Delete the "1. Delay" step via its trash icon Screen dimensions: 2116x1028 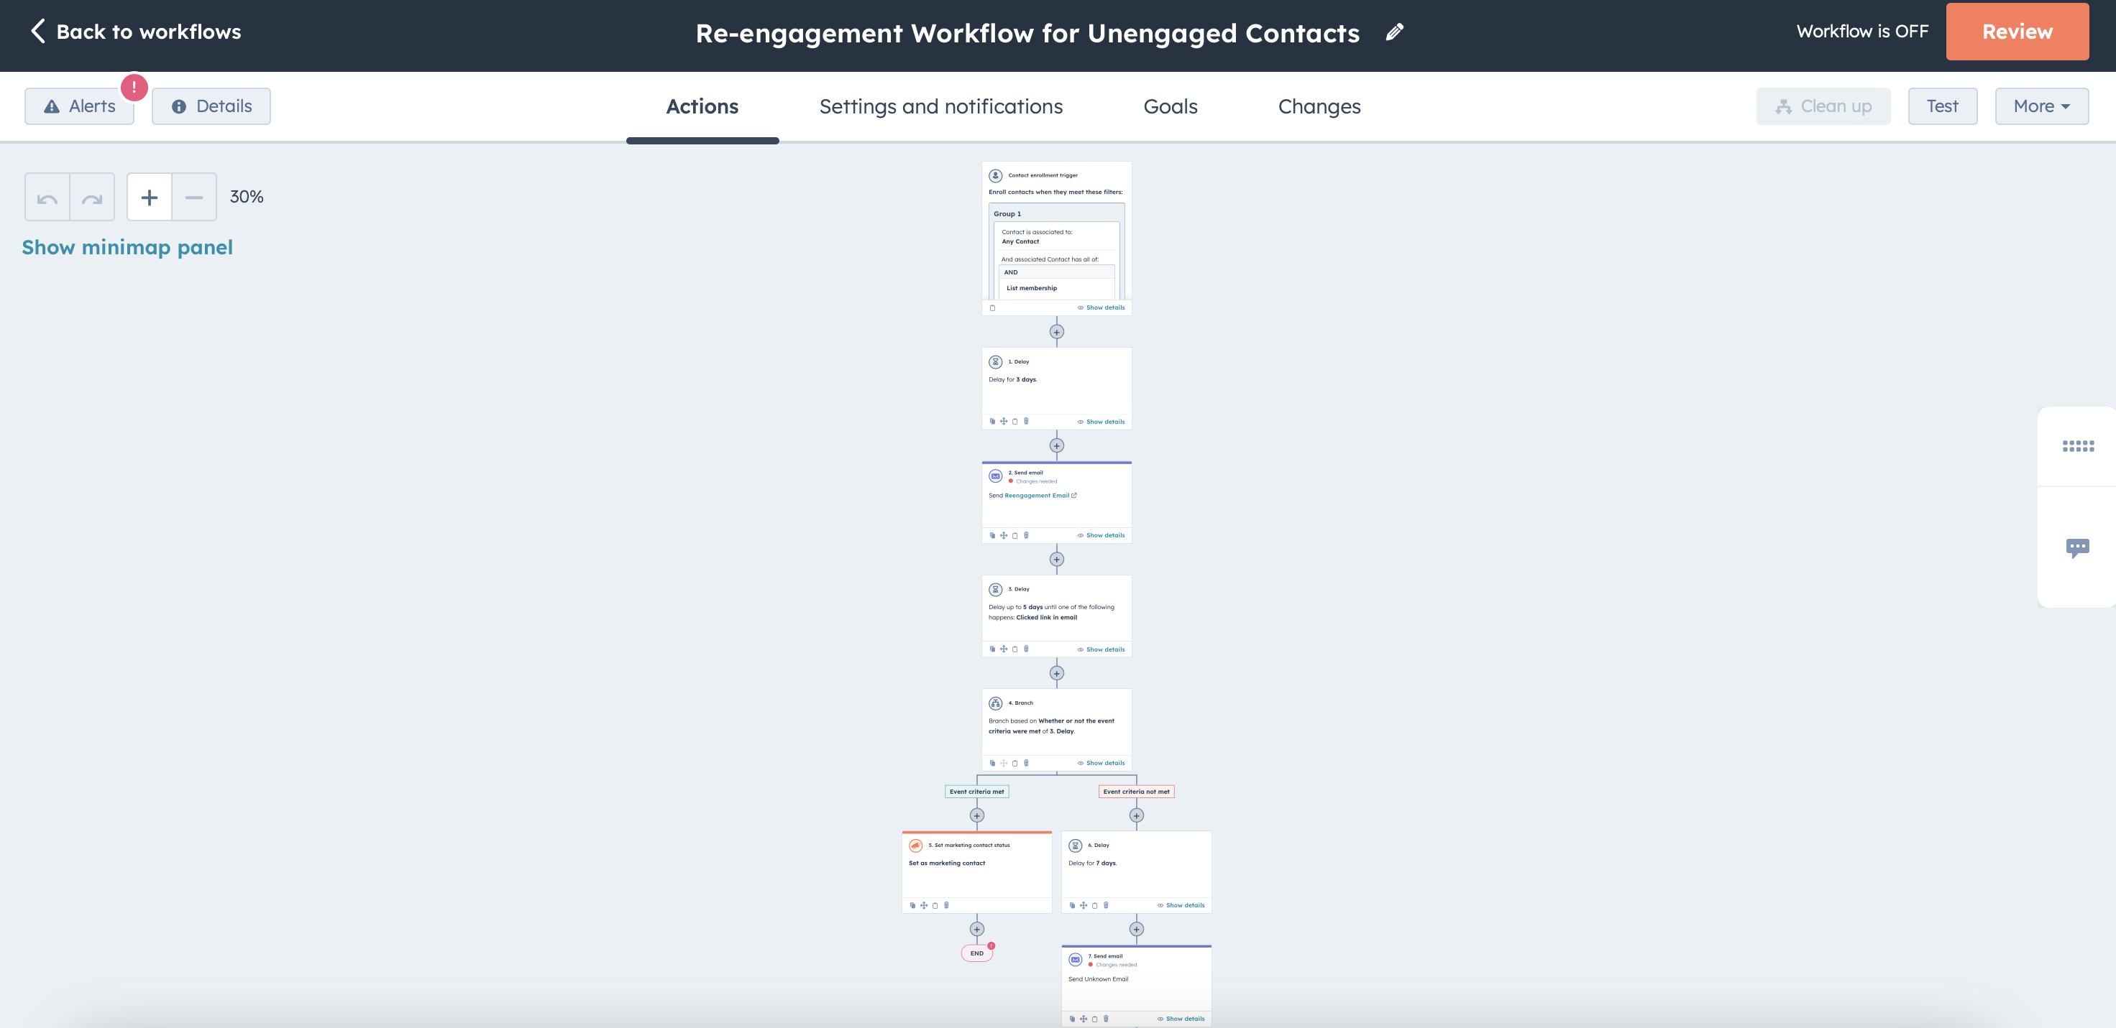[1026, 421]
